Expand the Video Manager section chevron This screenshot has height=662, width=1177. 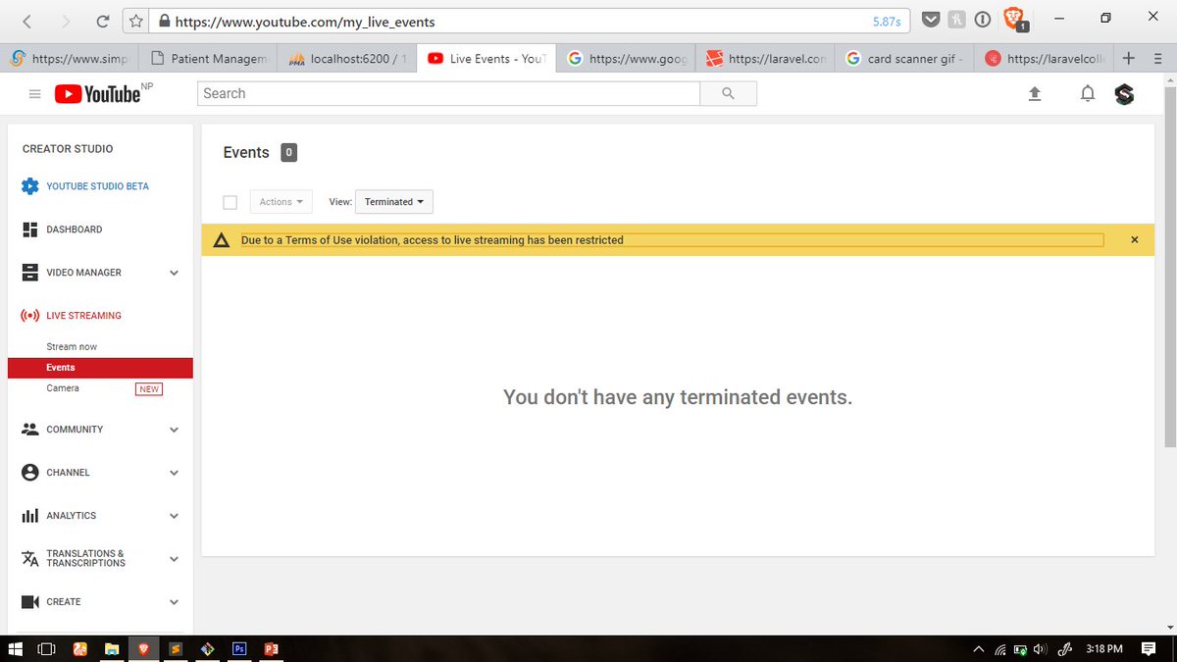click(x=174, y=273)
